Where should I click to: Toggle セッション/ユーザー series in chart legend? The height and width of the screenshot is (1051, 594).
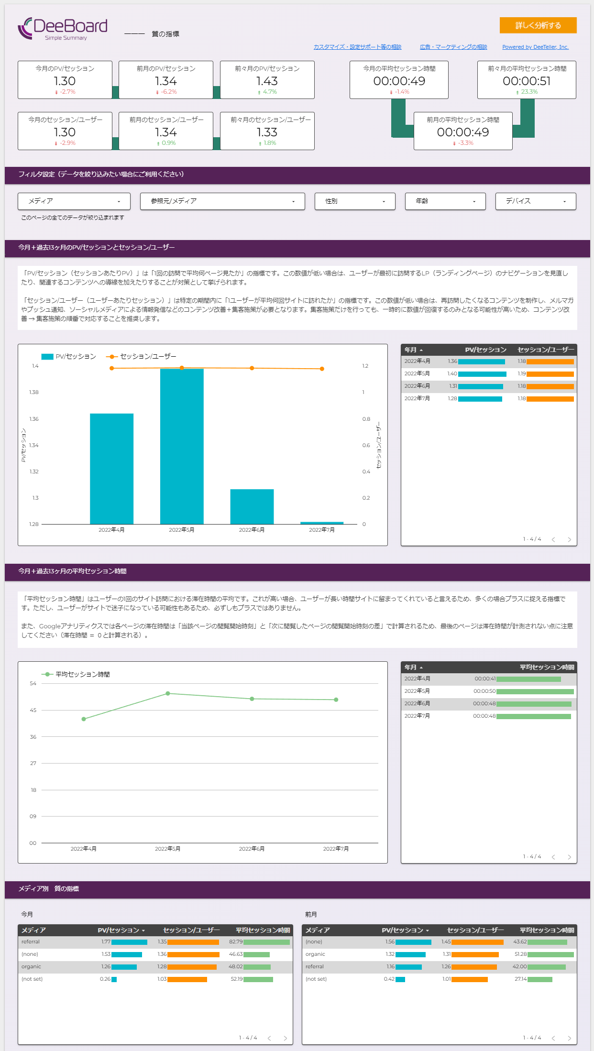pos(142,357)
